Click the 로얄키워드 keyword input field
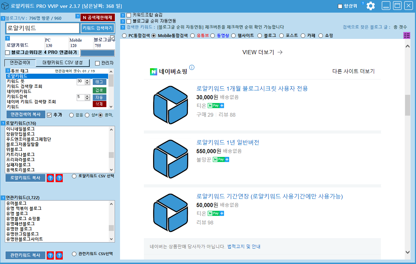Viewport: 416px width, 264px height. pos(43,28)
